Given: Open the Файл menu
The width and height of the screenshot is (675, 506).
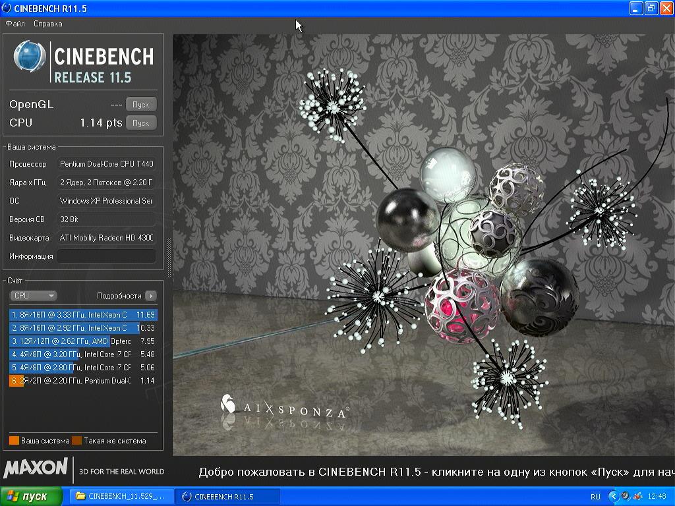Looking at the screenshot, I should (15, 24).
